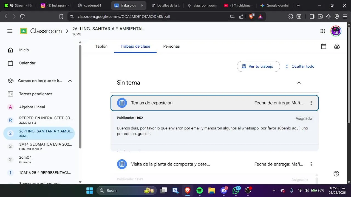
Task: Open the help question mark icon
Action: pyautogui.click(x=336, y=173)
